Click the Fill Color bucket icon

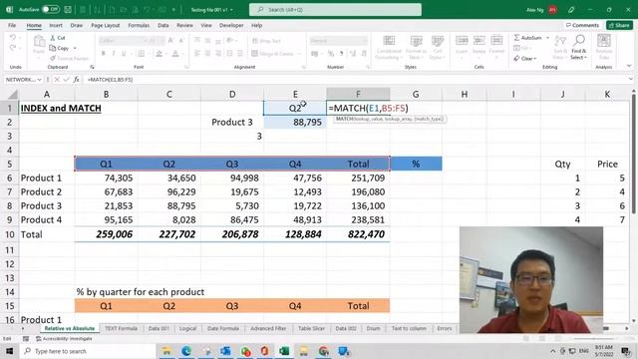[x=159, y=53]
